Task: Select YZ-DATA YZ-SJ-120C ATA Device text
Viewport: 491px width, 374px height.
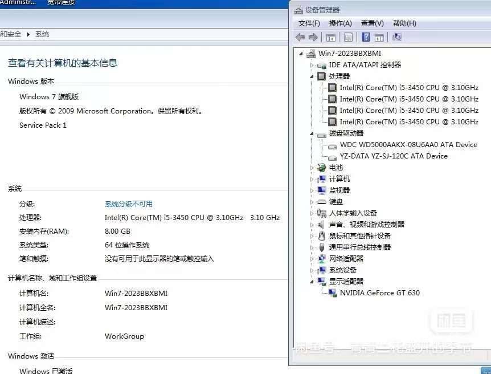Action: point(394,156)
